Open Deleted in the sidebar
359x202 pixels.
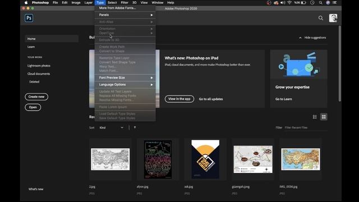pyautogui.click(x=34, y=82)
